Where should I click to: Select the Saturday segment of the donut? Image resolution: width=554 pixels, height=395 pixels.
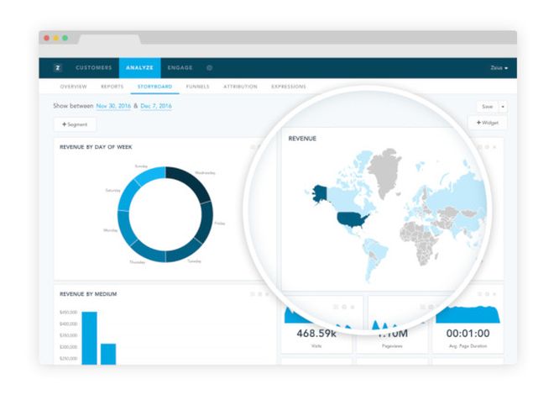click(x=128, y=193)
